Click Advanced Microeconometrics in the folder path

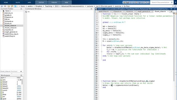coord(72,6)
